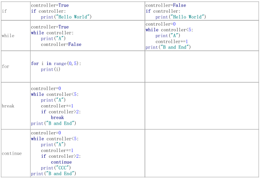
Task: Click controller=False in the if row
Action: pos(166,5)
